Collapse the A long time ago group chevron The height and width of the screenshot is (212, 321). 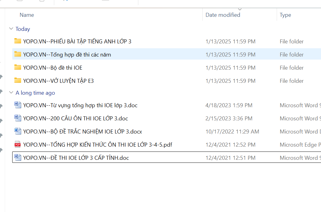(x=11, y=93)
